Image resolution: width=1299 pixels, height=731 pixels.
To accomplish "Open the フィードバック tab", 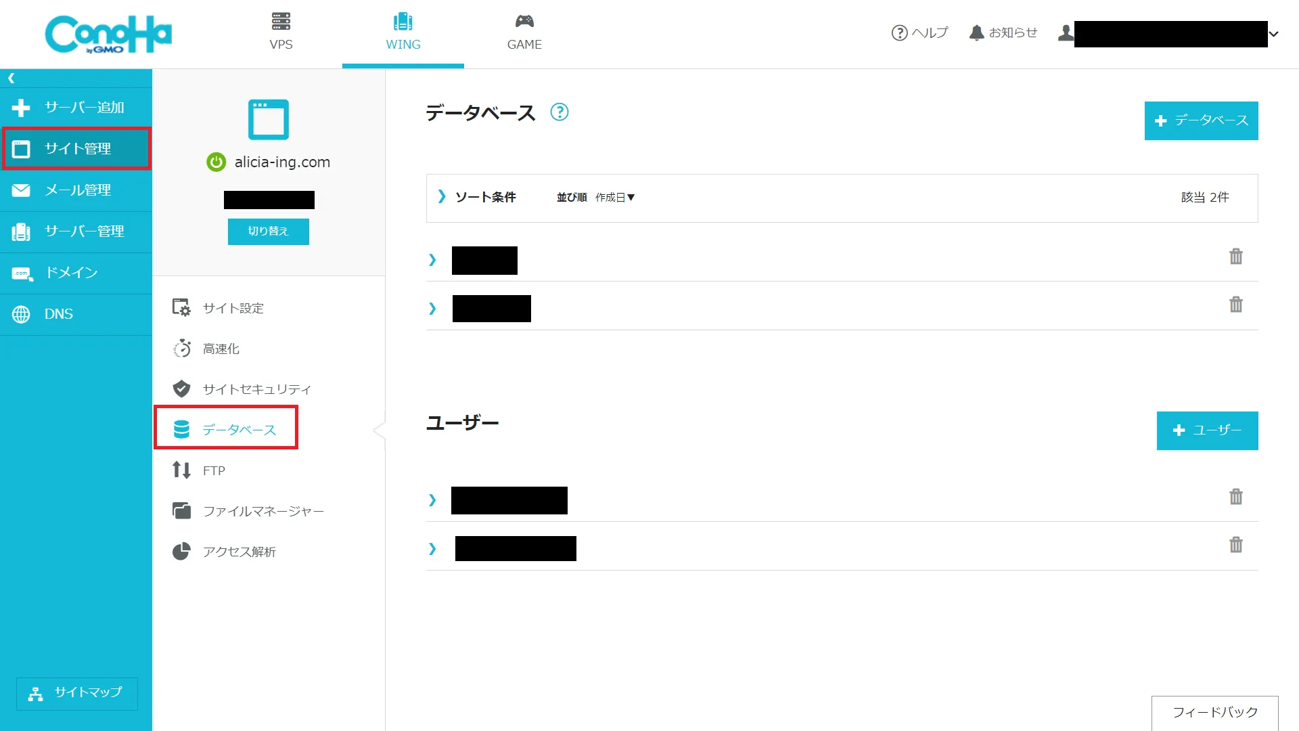I will pyautogui.click(x=1215, y=713).
